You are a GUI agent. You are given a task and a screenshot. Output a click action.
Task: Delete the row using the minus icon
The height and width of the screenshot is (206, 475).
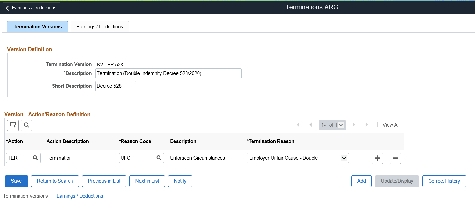coord(395,158)
